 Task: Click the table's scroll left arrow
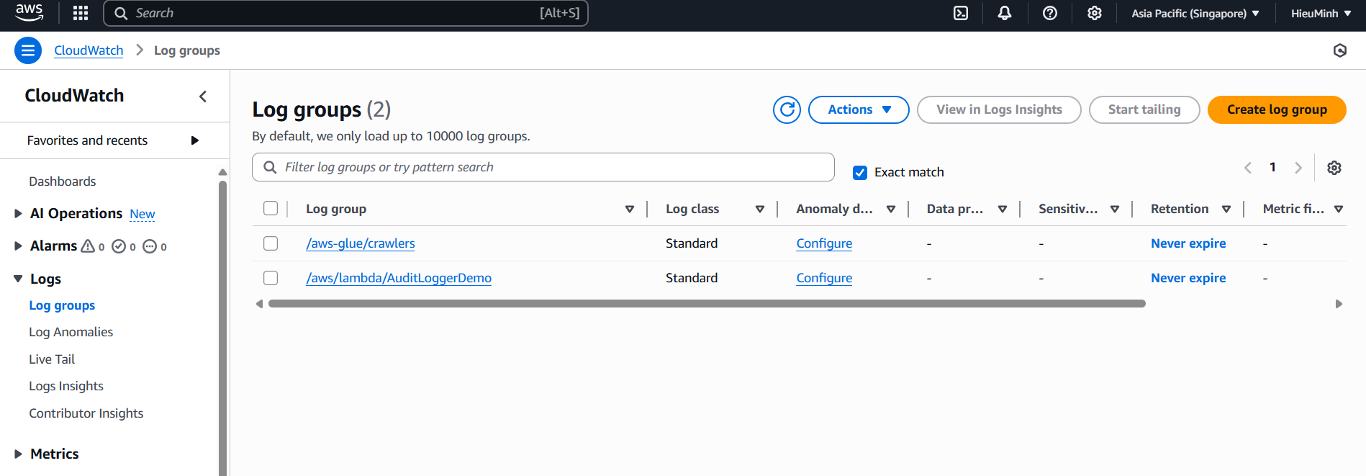[x=260, y=304]
